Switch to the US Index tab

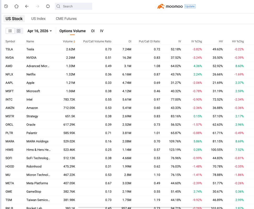click(x=38, y=19)
